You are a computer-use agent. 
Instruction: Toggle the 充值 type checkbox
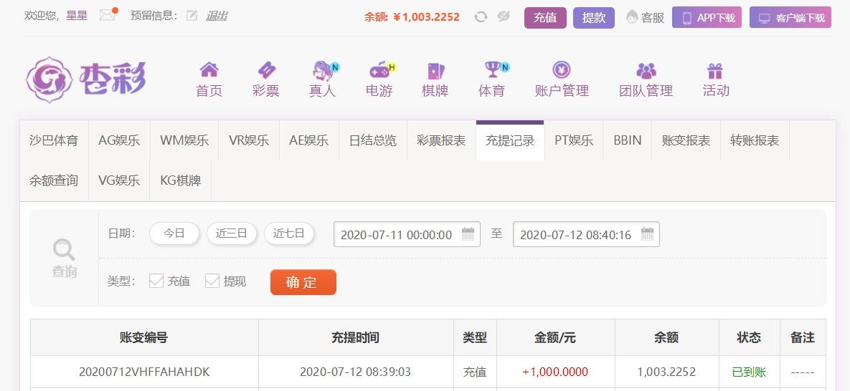click(x=156, y=281)
